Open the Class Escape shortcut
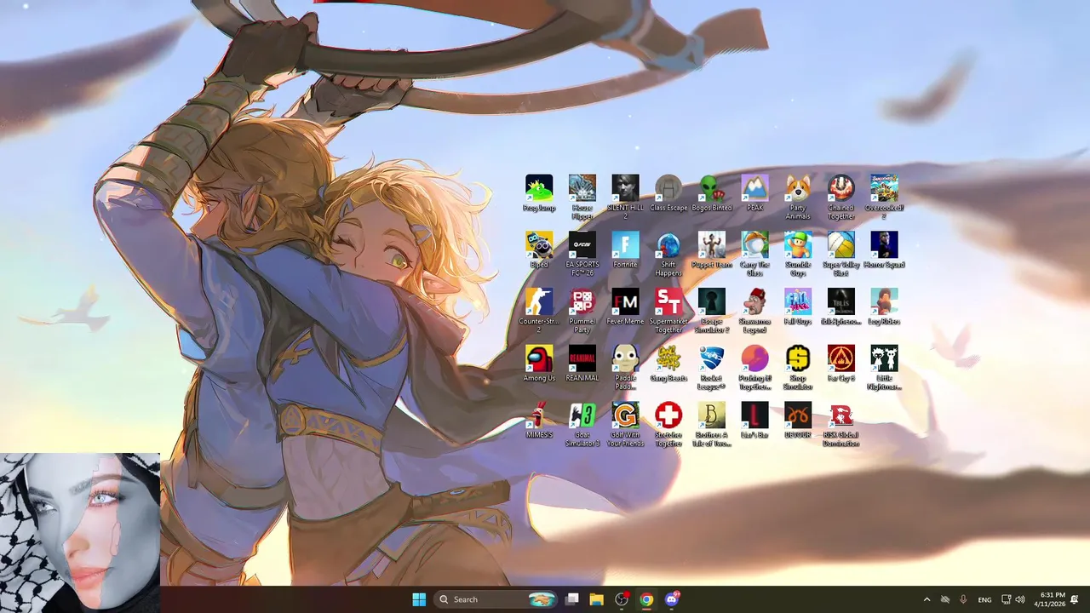Image resolution: width=1090 pixels, height=613 pixels. (668, 193)
